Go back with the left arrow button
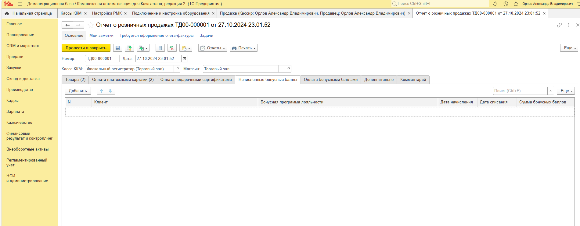The height and width of the screenshot is (226, 580). click(x=67, y=25)
